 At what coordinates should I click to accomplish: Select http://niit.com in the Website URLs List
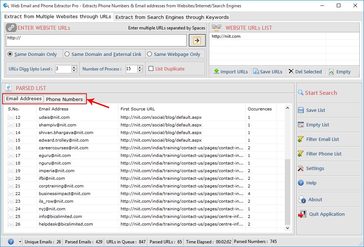pyautogui.click(x=226, y=36)
